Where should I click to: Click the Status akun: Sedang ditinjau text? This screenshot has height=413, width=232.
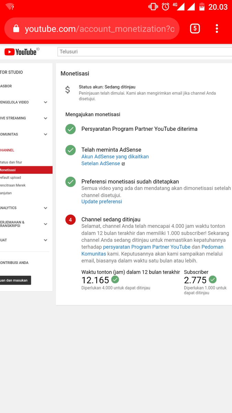click(107, 87)
